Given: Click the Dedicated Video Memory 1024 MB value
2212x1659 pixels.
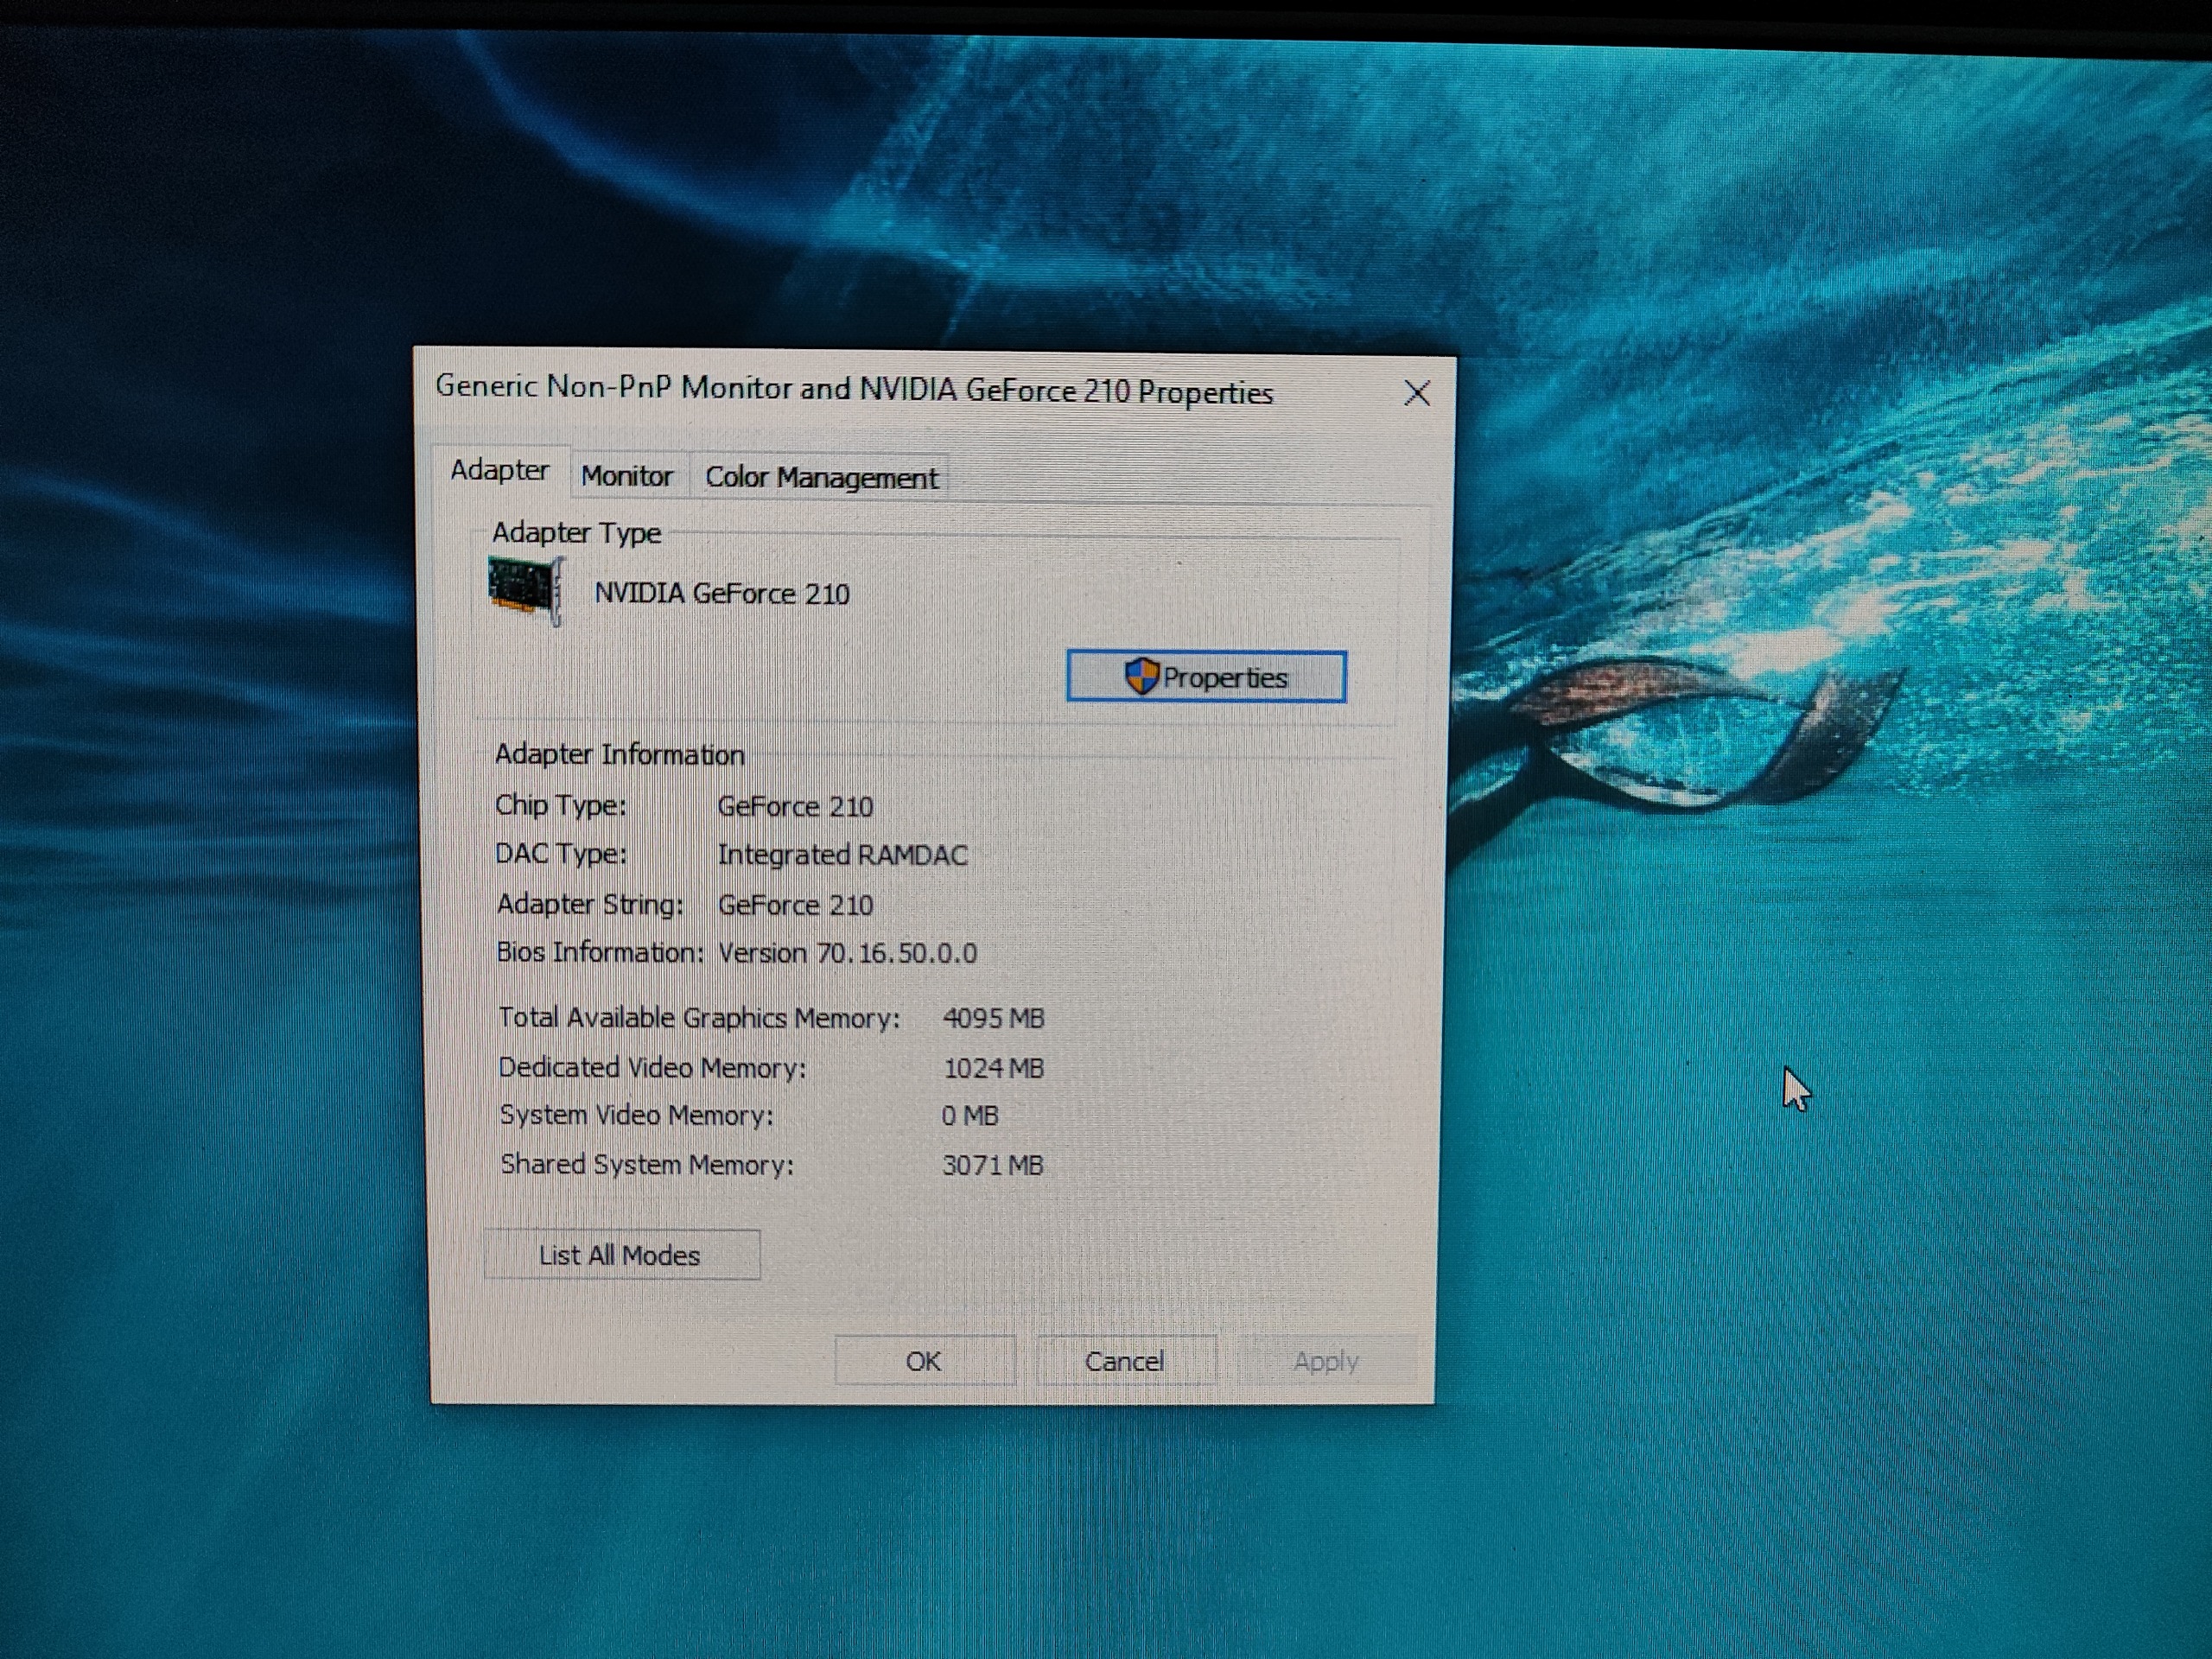Looking at the screenshot, I should (993, 1068).
